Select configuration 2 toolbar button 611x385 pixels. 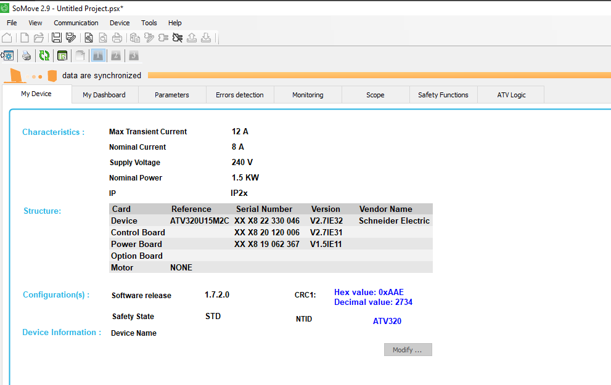(x=116, y=55)
